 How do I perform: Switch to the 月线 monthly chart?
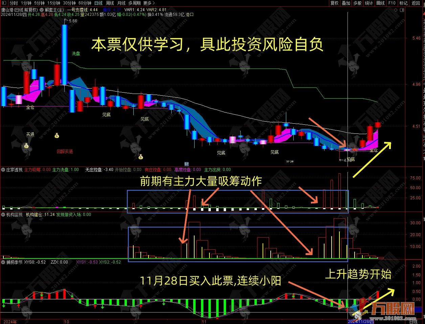tap(121, 3)
